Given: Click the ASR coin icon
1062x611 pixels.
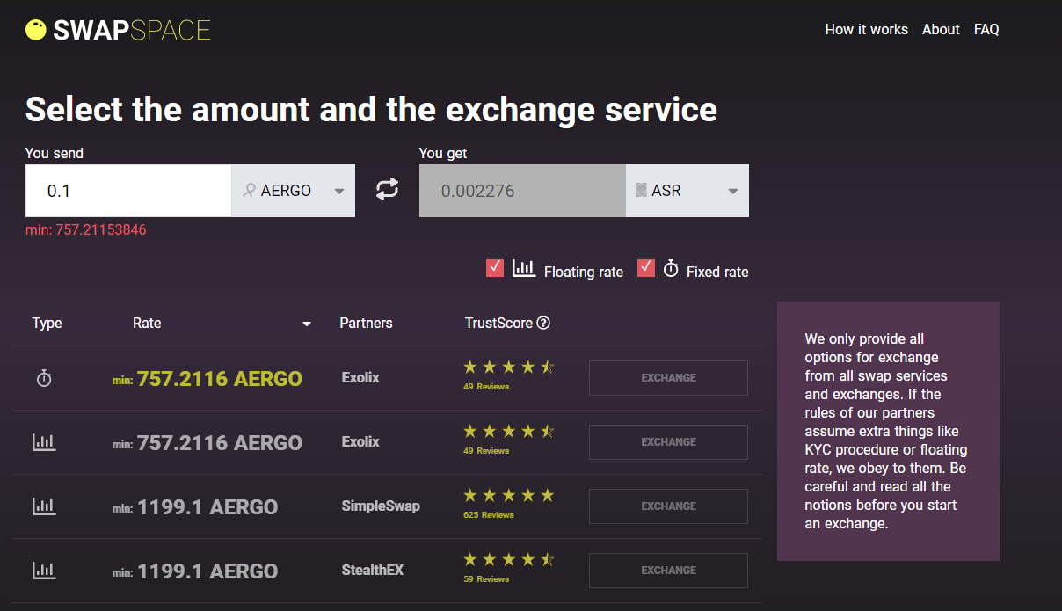Looking at the screenshot, I should pyautogui.click(x=641, y=190).
